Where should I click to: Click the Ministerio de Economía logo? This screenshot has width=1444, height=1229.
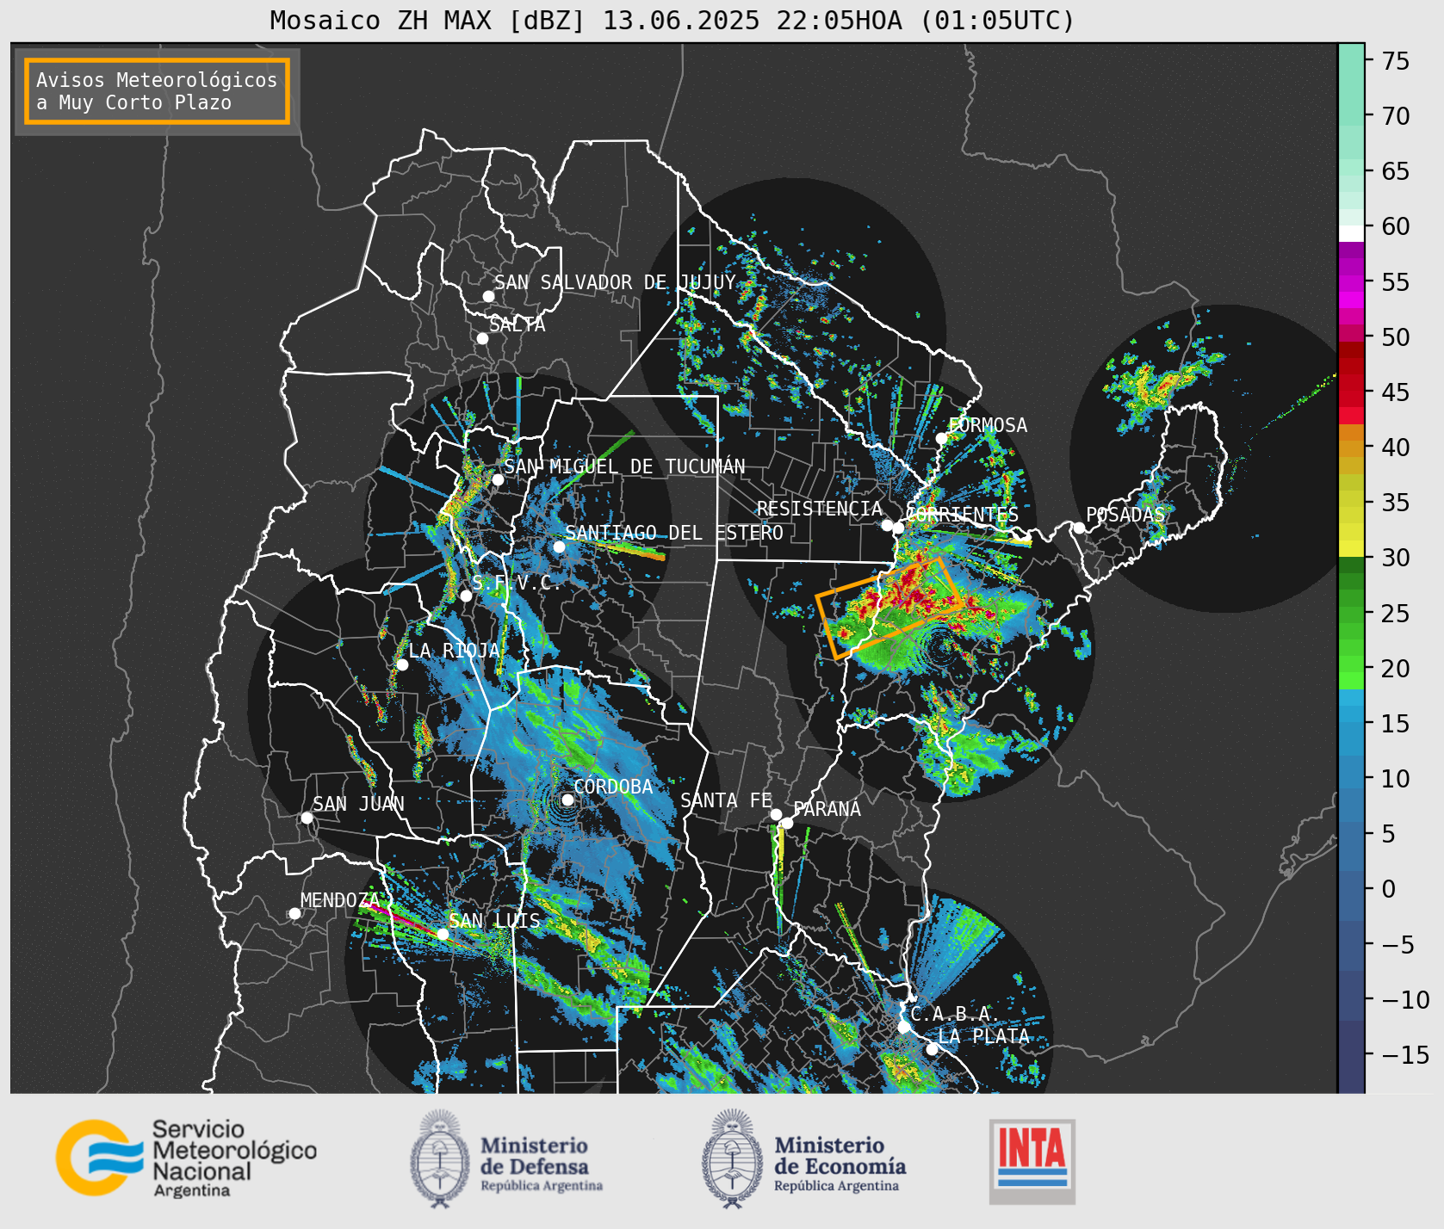804,1159
